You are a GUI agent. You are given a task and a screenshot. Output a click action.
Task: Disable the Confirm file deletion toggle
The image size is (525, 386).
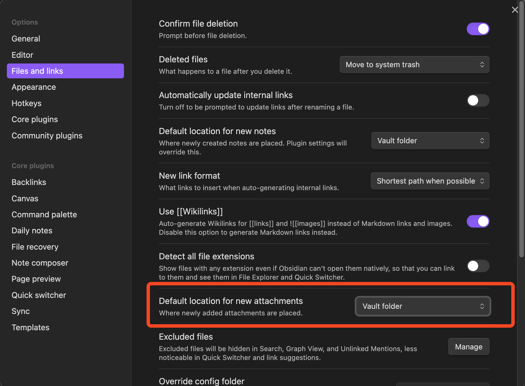[478, 29]
